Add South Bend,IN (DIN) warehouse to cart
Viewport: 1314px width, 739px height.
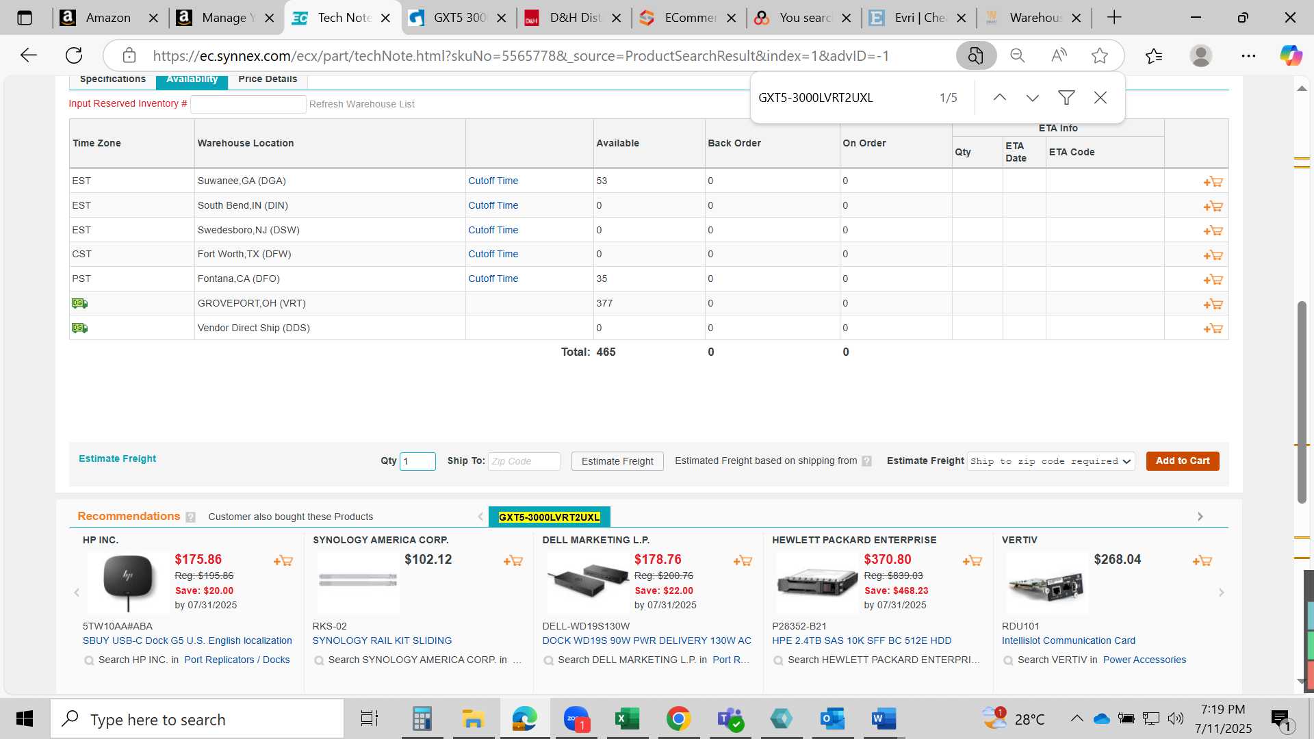(x=1213, y=206)
